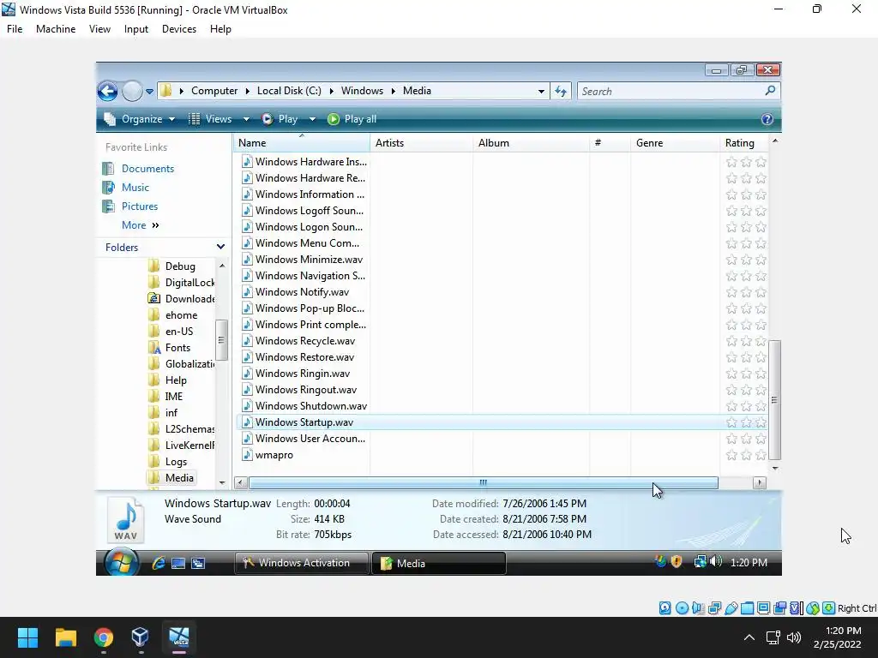
Task: Rate Windows Startup.wav with first star
Action: tap(731, 422)
